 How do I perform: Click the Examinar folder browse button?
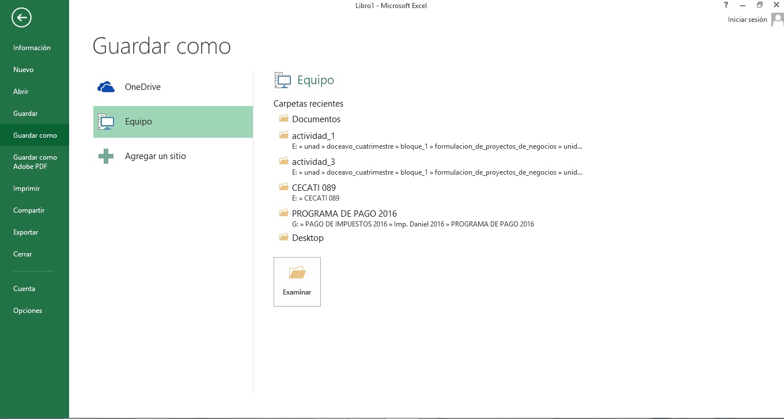click(x=297, y=281)
